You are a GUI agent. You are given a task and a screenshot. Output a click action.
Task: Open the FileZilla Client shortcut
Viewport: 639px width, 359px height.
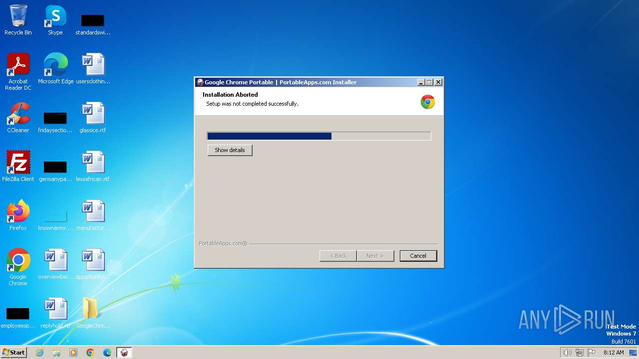click(x=18, y=167)
